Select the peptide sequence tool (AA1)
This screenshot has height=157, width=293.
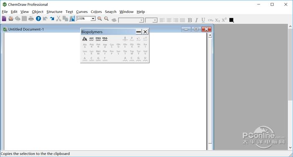tap(91, 39)
